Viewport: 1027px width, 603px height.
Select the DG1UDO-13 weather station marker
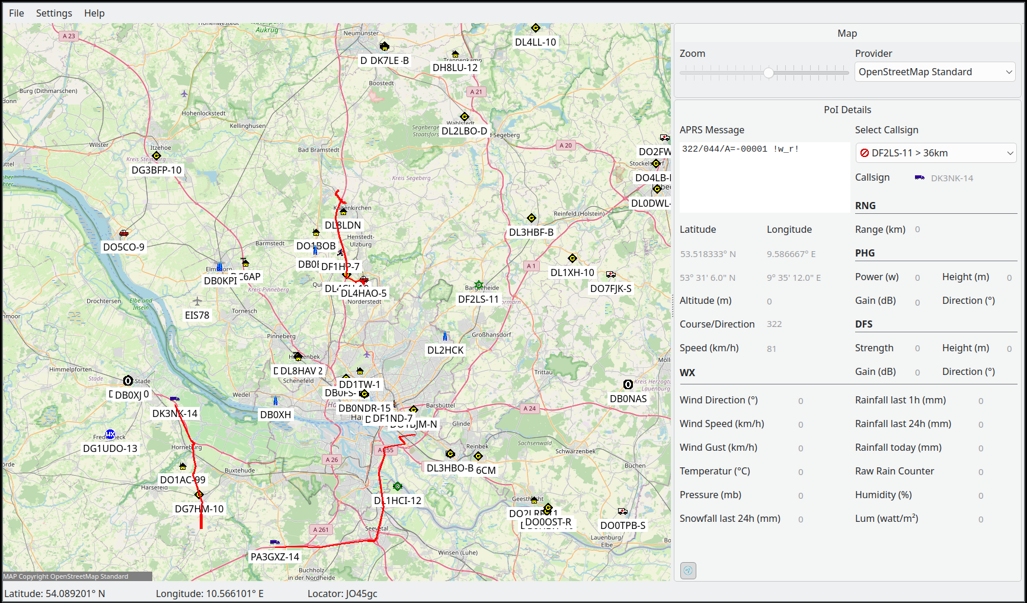(110, 435)
